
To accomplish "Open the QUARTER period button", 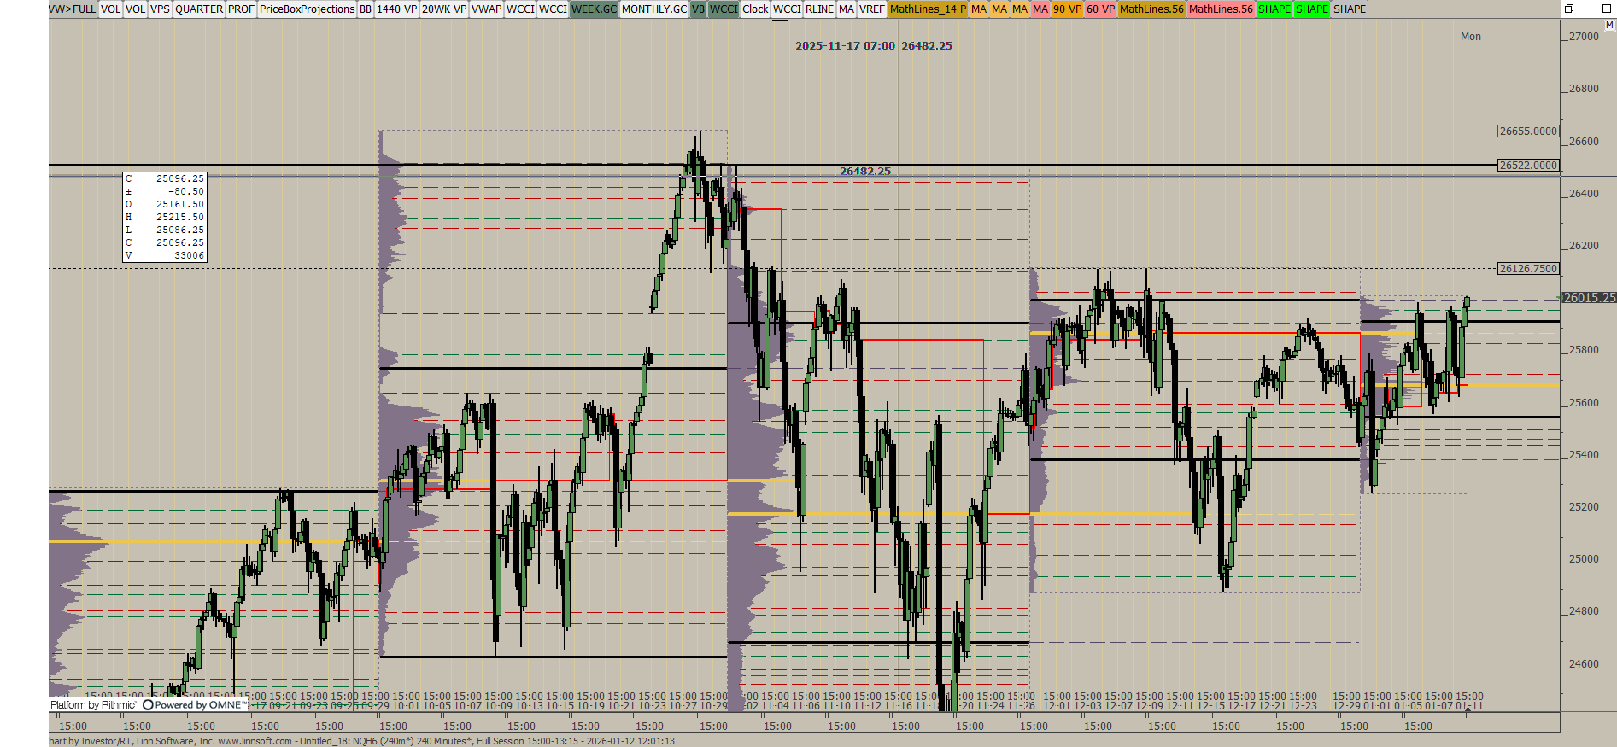I will 199,9.
